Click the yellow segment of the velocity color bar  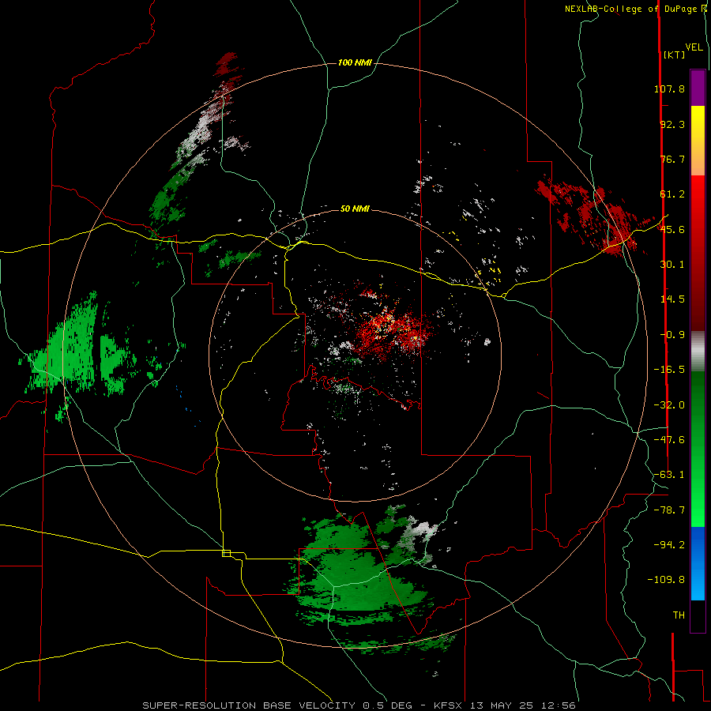698,141
